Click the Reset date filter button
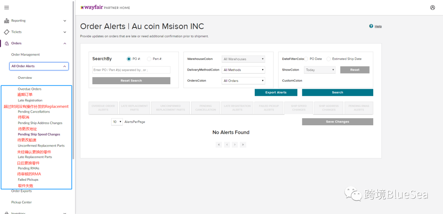Screen dimensions: 443x214 [354, 70]
